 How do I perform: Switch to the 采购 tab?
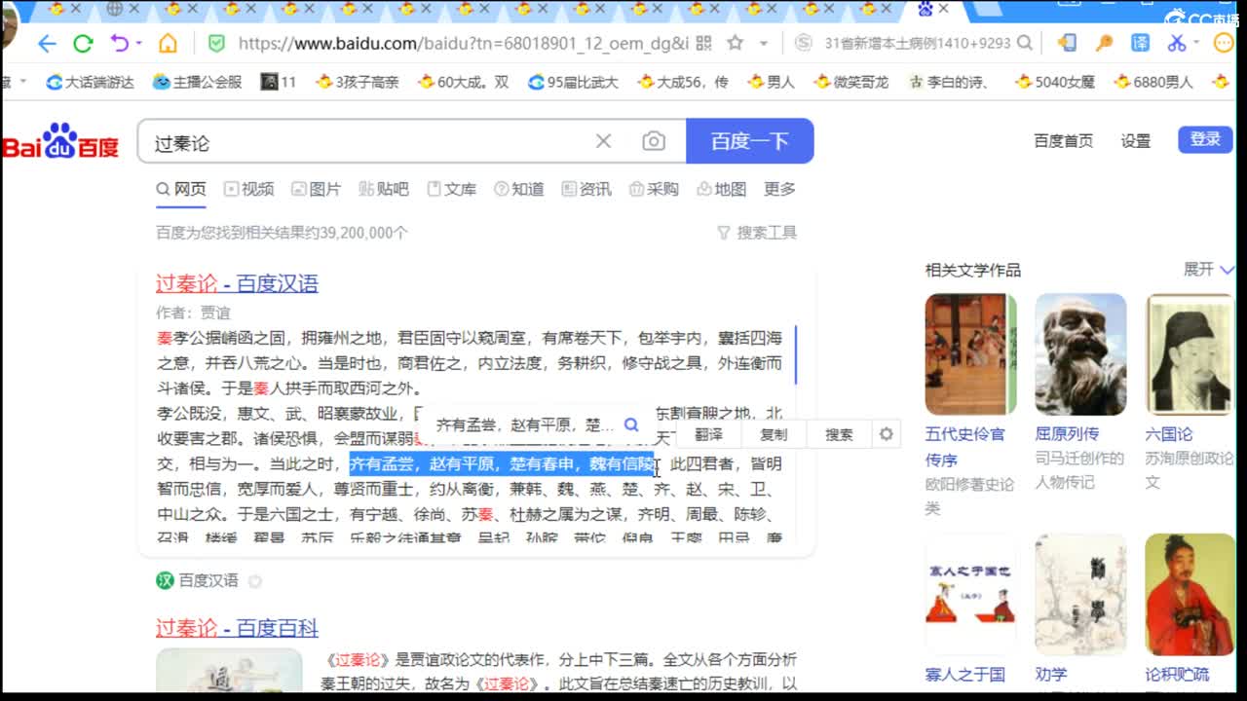click(x=654, y=189)
